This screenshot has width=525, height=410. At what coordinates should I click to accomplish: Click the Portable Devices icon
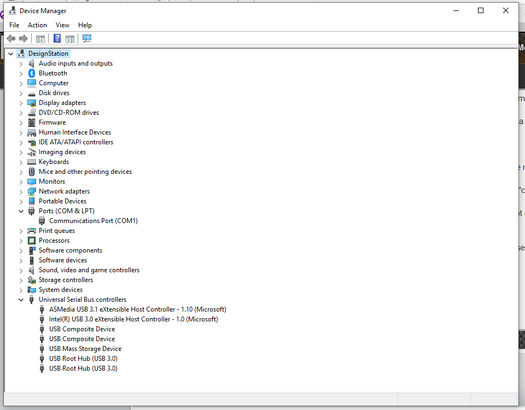pyautogui.click(x=32, y=201)
